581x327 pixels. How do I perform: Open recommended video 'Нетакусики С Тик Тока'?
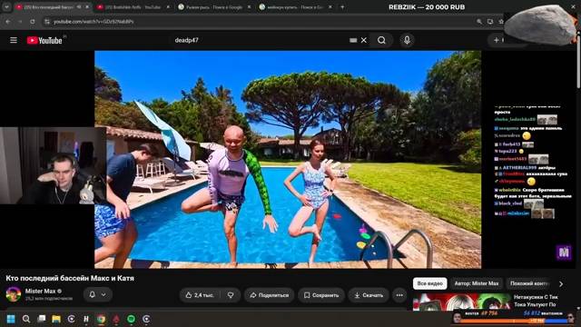point(536,301)
